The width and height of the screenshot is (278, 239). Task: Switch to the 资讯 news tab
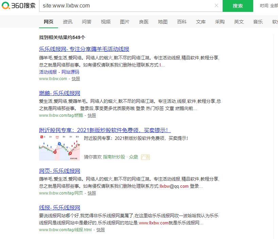tap(68, 21)
